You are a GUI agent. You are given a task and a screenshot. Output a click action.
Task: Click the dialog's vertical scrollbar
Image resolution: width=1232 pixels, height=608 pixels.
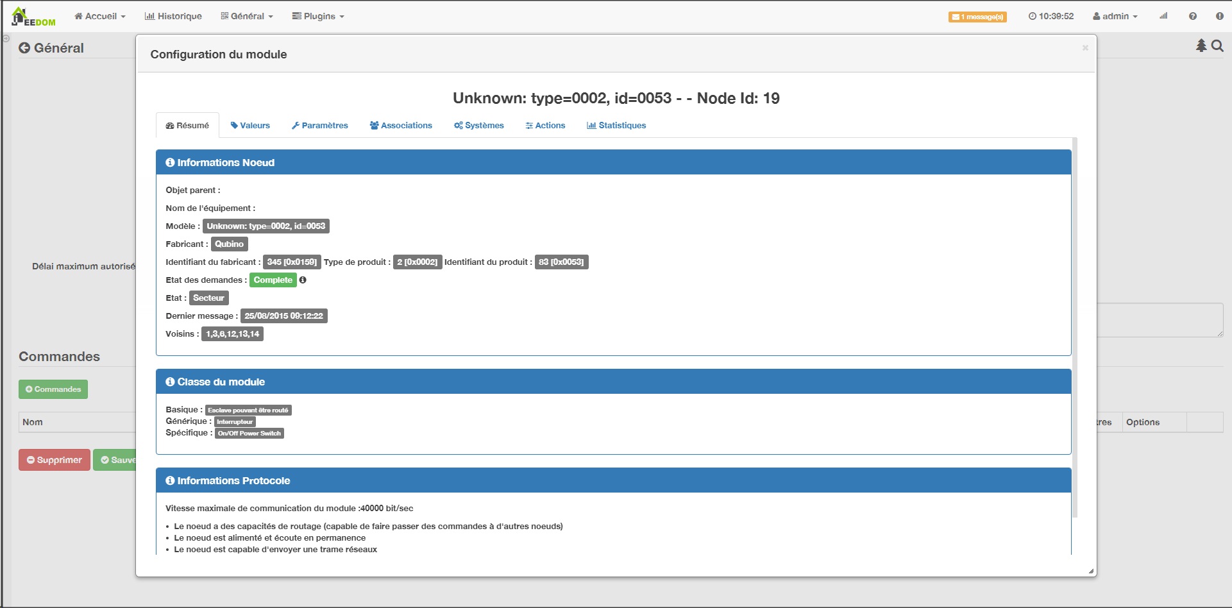point(1075,327)
